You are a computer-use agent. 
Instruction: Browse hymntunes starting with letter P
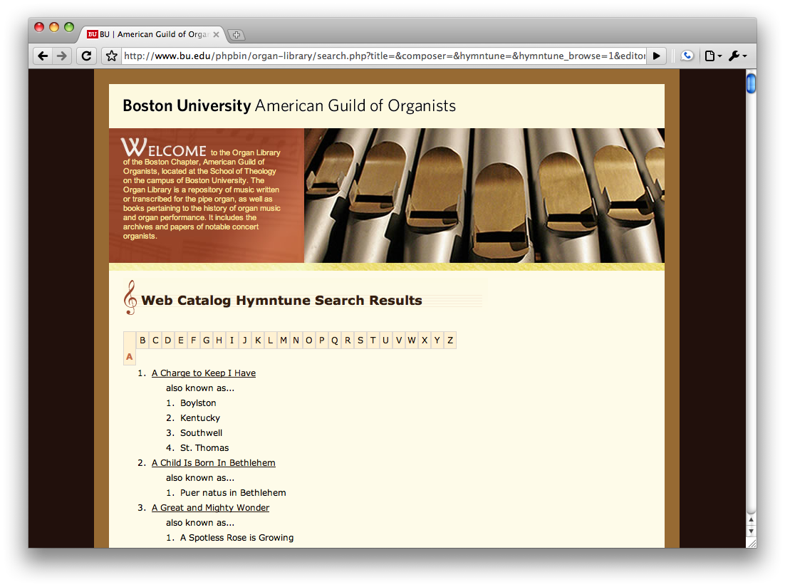click(x=322, y=340)
